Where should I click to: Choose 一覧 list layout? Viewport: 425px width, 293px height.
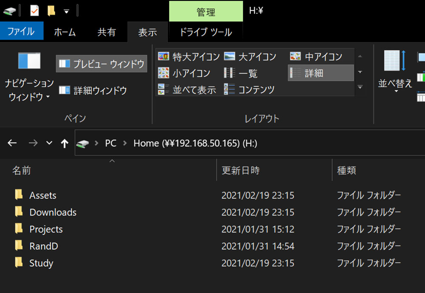coord(241,73)
